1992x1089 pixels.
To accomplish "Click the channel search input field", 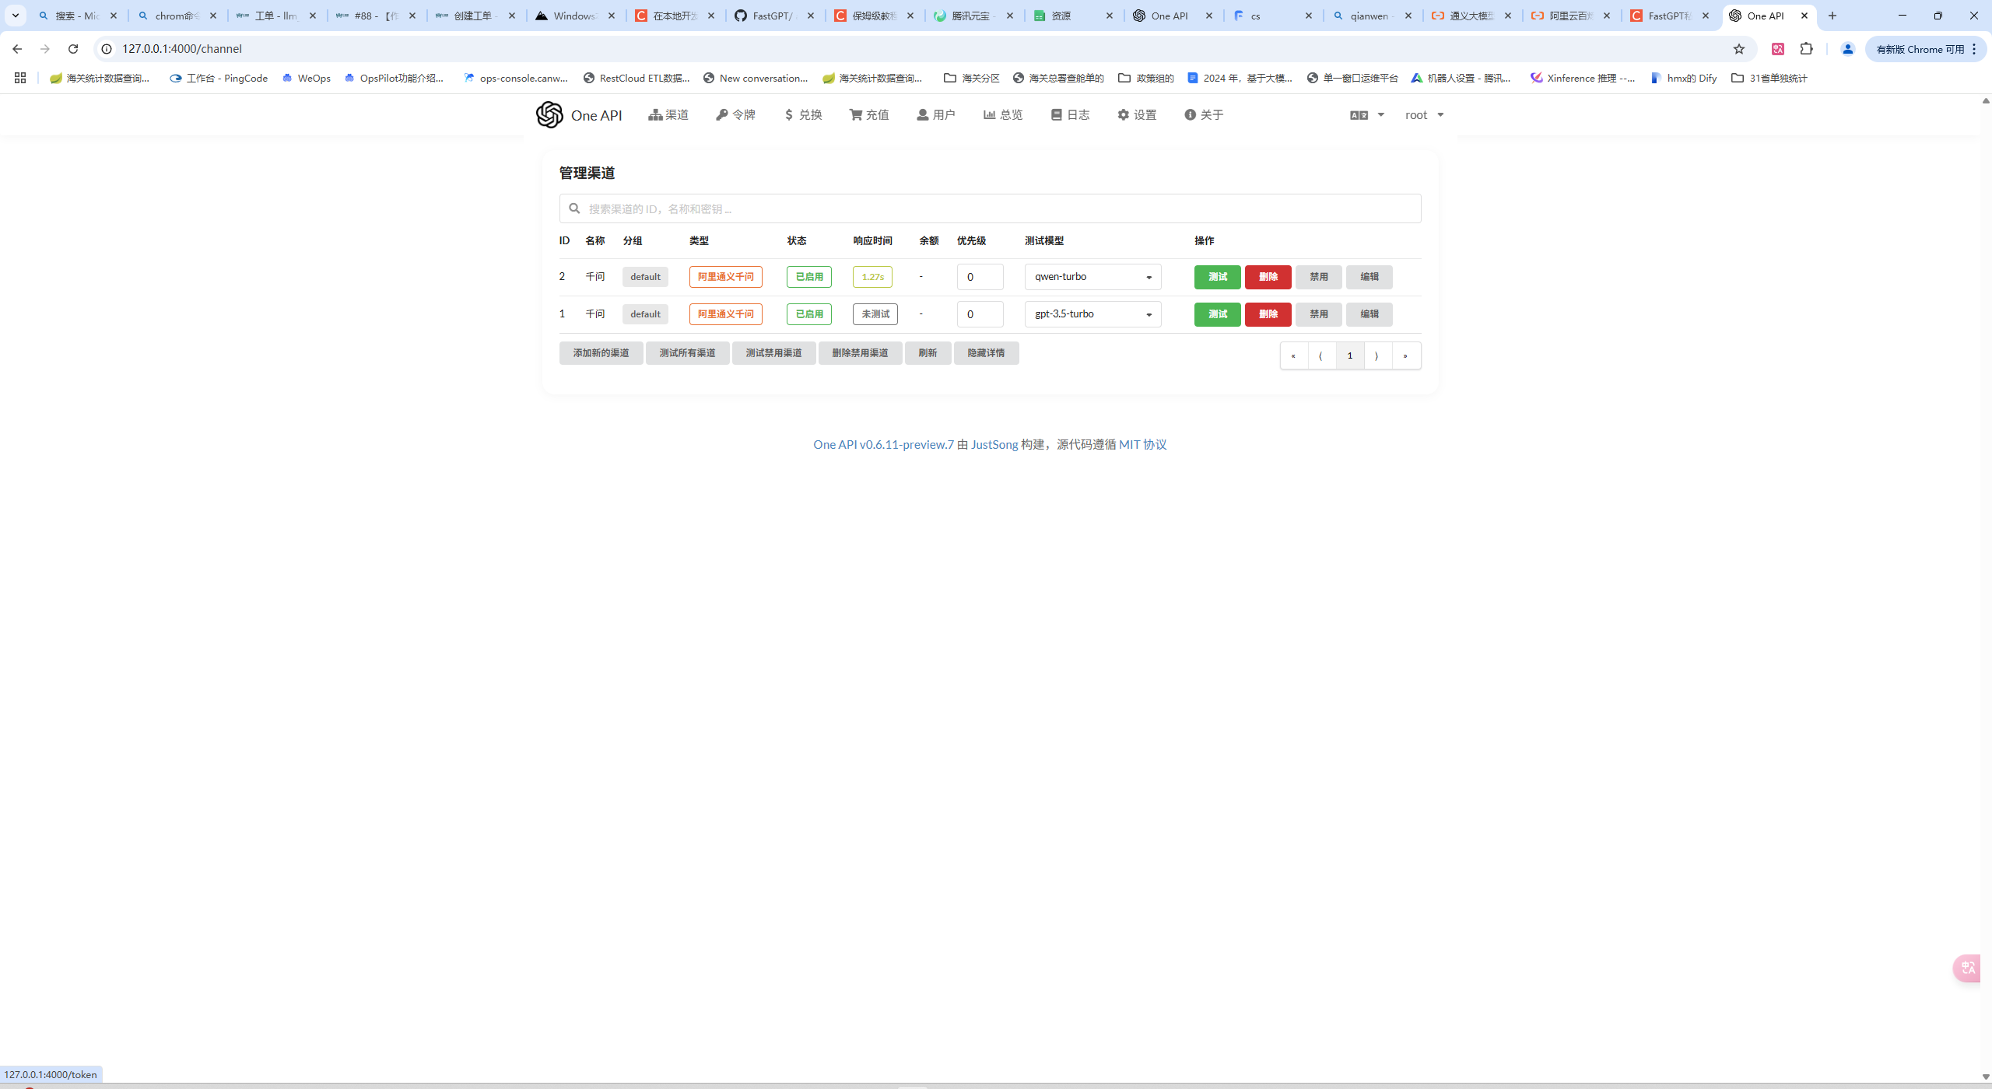I will tap(990, 208).
